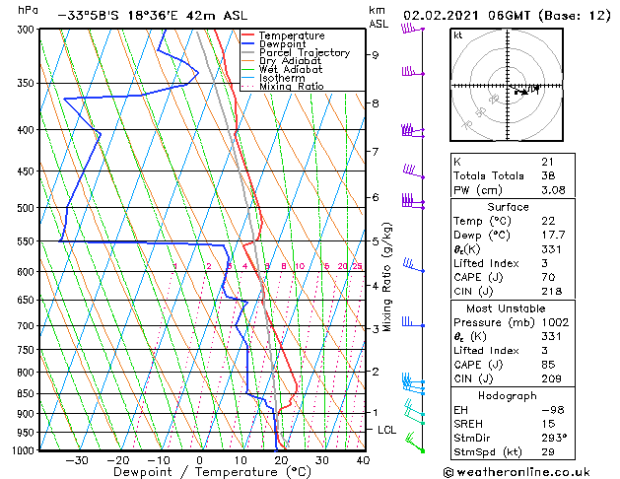Click the hodograph wind plot
Screen dimensions: 620x479
point(507,85)
